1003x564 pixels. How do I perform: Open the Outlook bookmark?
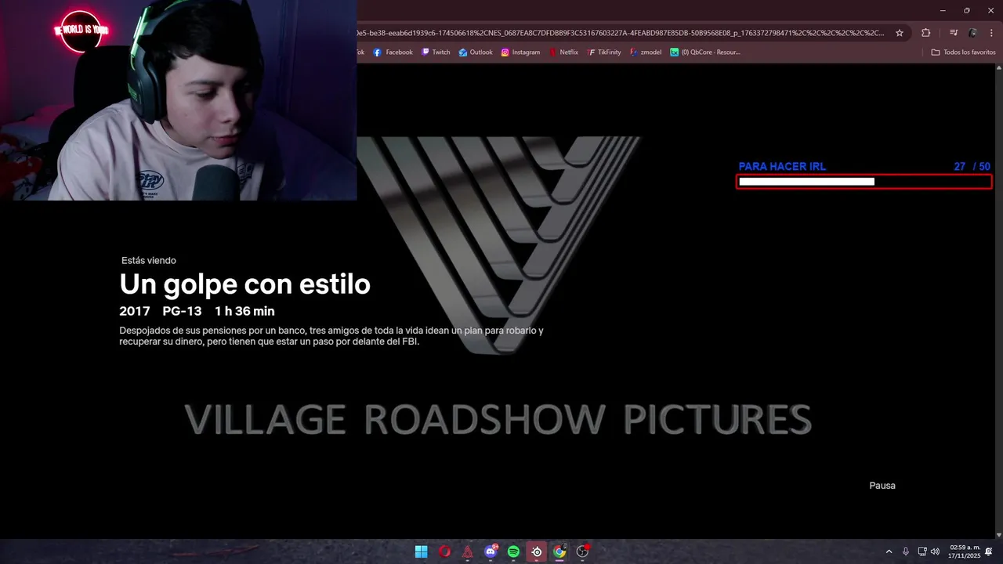pos(476,52)
